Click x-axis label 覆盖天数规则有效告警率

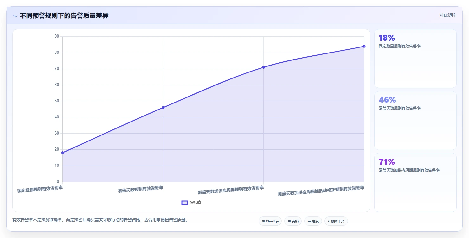tap(140, 189)
